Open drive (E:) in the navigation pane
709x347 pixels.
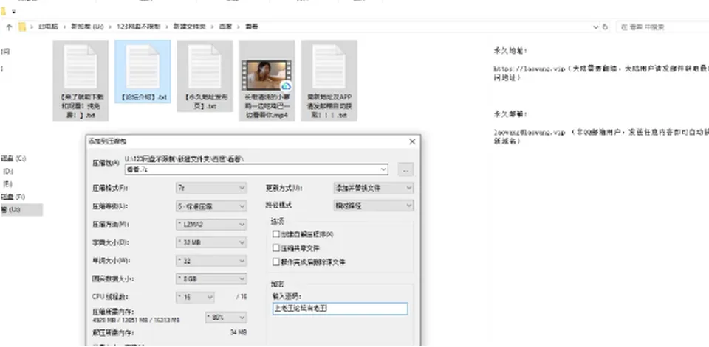click(x=7, y=184)
